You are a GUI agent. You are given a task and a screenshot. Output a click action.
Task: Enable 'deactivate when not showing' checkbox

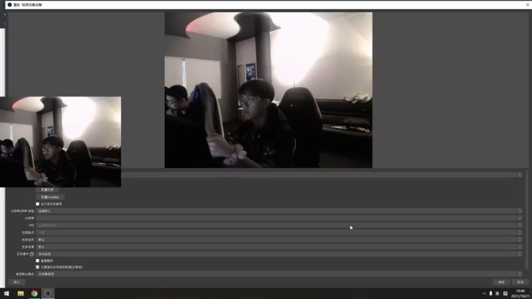click(x=38, y=204)
